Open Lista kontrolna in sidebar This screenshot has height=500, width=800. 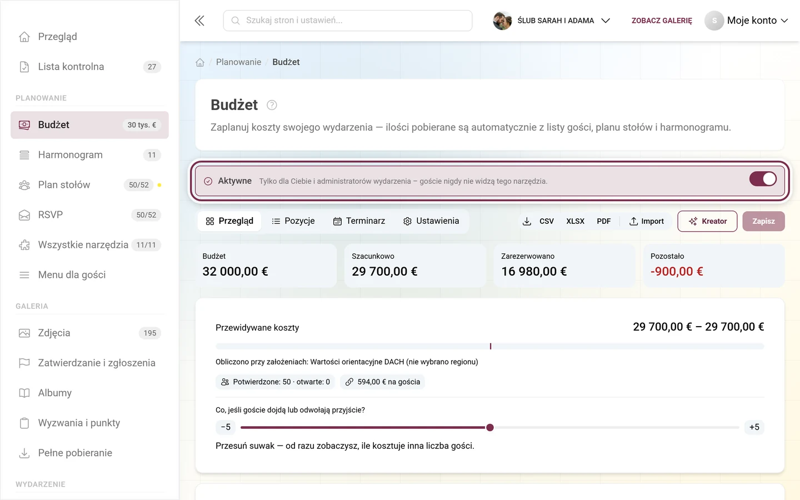tap(89, 67)
